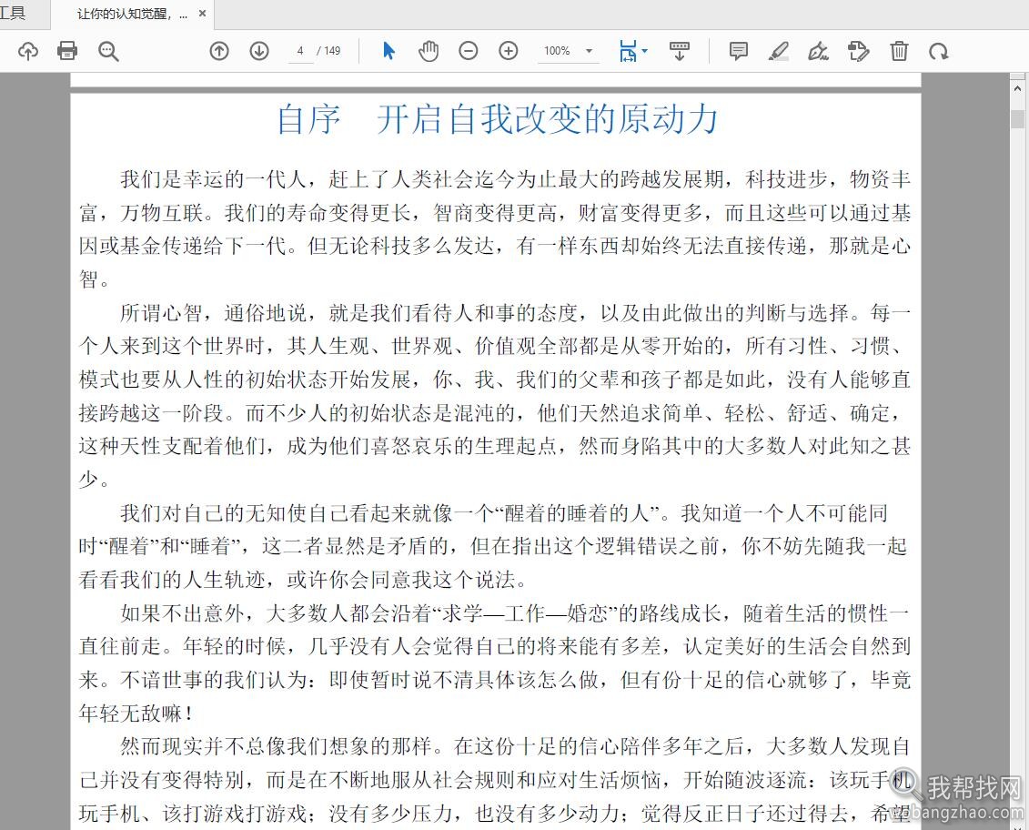Click the line 年轻无敌嘛！

pos(136,714)
